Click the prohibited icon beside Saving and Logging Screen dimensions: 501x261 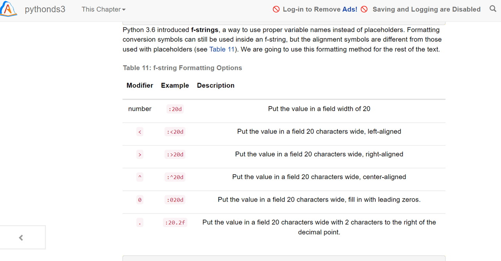point(364,9)
